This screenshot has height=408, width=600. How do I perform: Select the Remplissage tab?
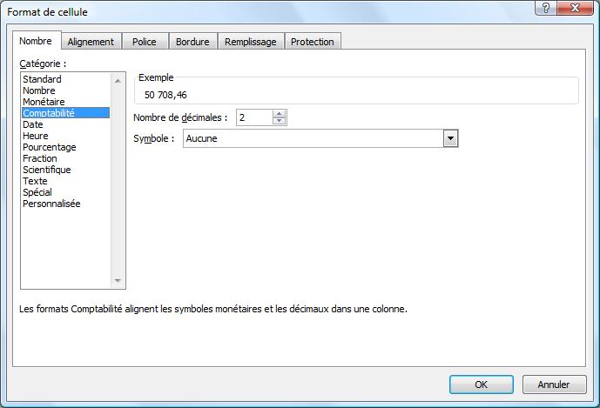click(250, 42)
